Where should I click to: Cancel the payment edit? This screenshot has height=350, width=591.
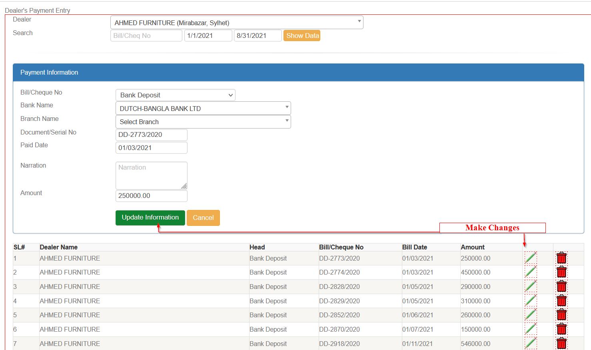203,218
